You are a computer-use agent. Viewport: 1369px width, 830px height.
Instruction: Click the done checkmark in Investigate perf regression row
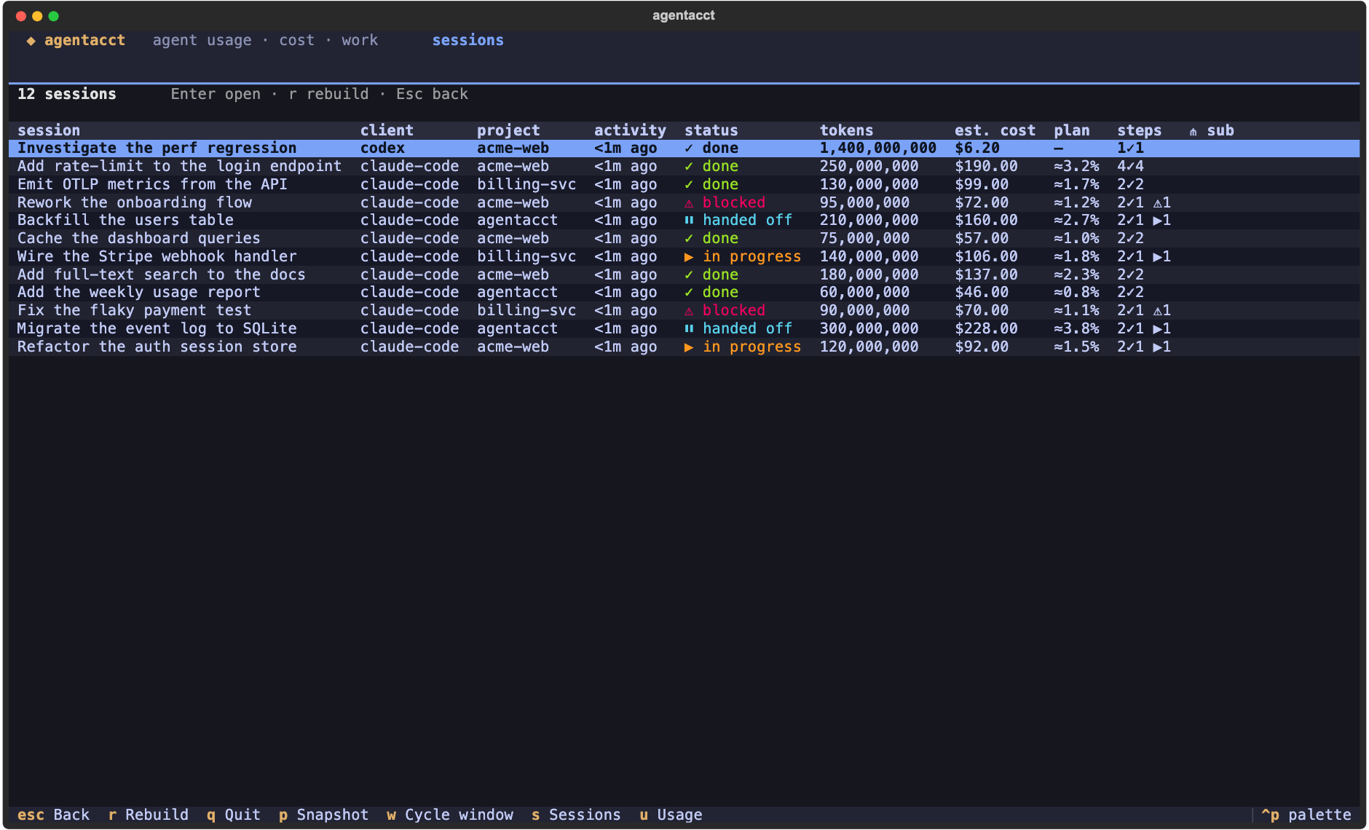[x=689, y=149]
